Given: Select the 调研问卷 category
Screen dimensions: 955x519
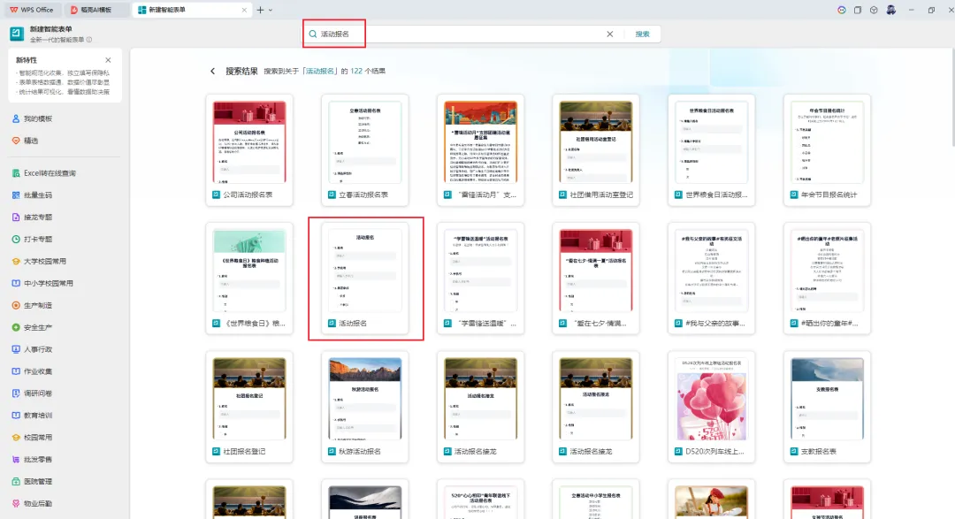Looking at the screenshot, I should point(33,393).
